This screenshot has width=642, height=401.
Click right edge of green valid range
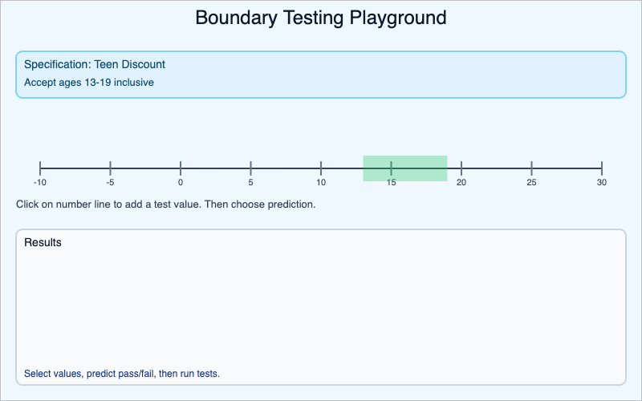446,168
